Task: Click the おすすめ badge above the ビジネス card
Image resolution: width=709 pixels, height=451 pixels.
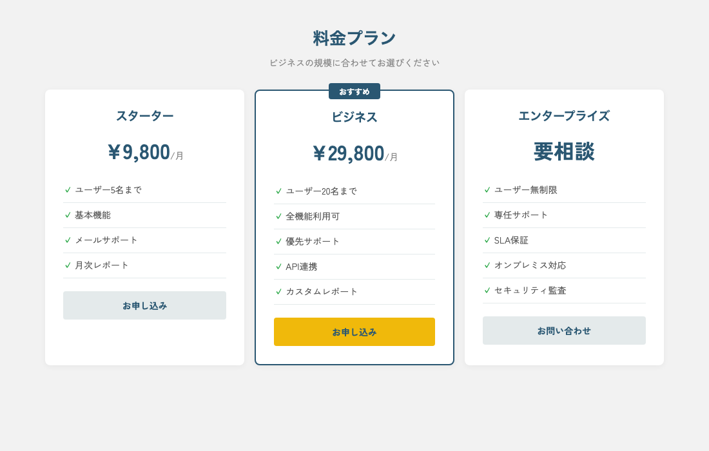Action: pos(354,91)
